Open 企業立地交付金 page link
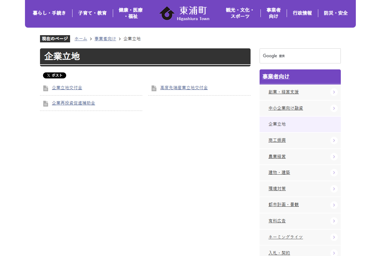 tap(67, 88)
